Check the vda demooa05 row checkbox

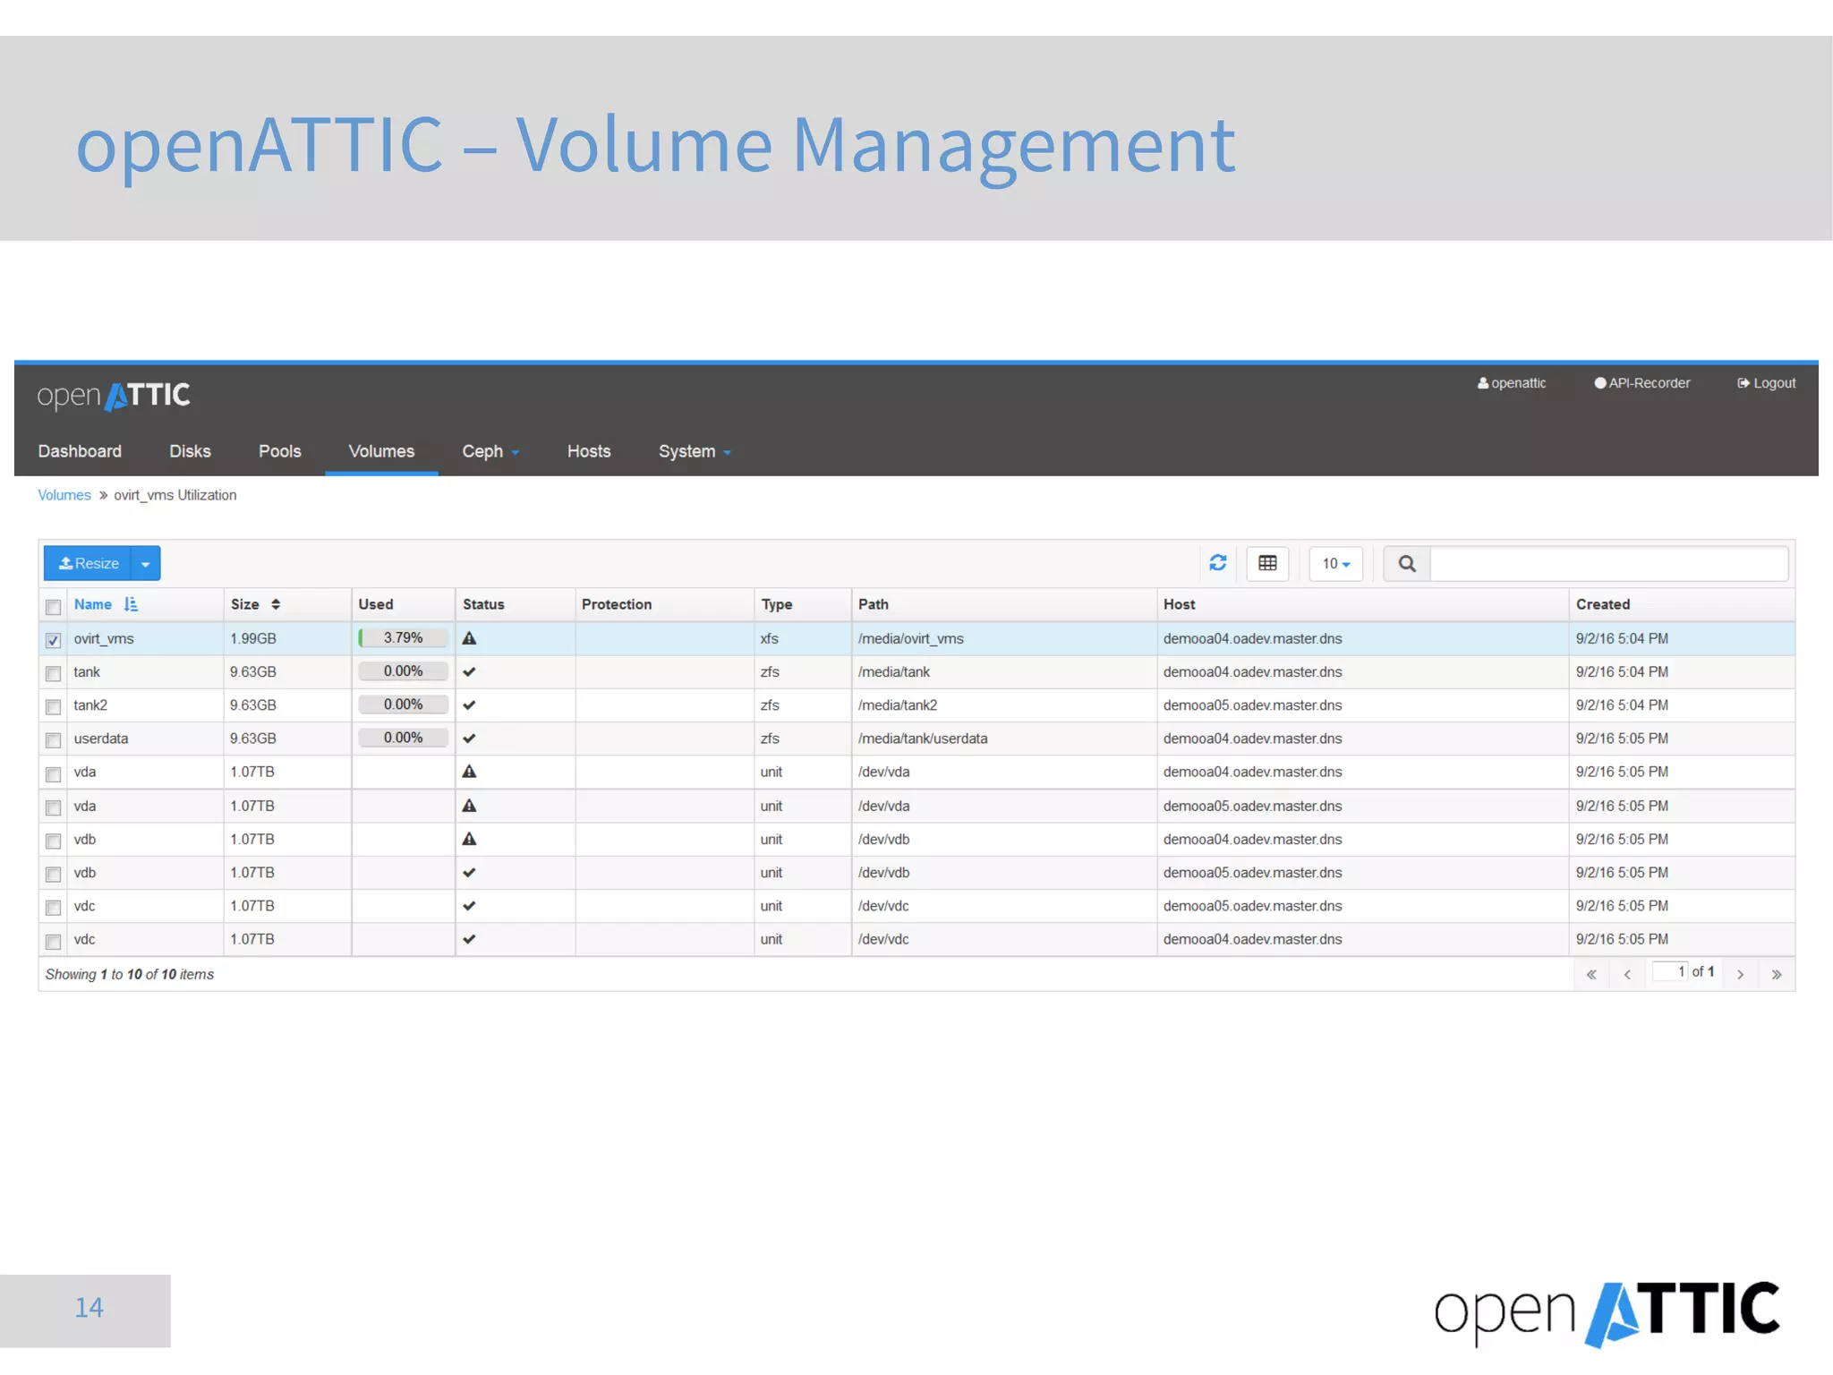pos(54,807)
